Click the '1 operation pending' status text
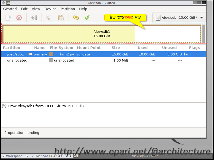Screen dimensions: 214x160 click(x=22, y=133)
